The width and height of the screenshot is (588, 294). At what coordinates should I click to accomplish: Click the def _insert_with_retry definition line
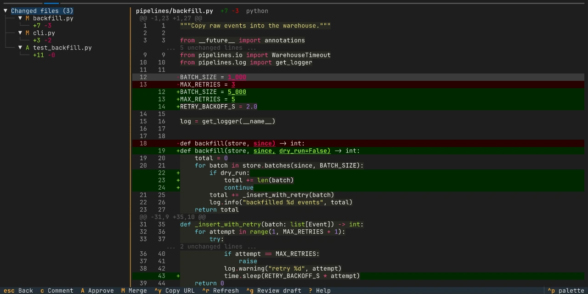pos(358,224)
